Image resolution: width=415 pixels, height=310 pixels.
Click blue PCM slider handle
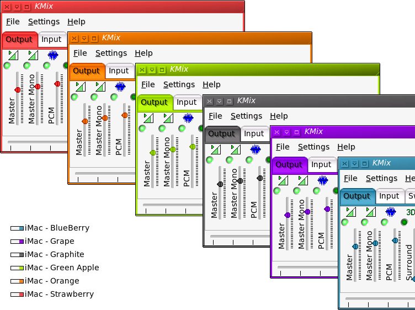click(395, 240)
